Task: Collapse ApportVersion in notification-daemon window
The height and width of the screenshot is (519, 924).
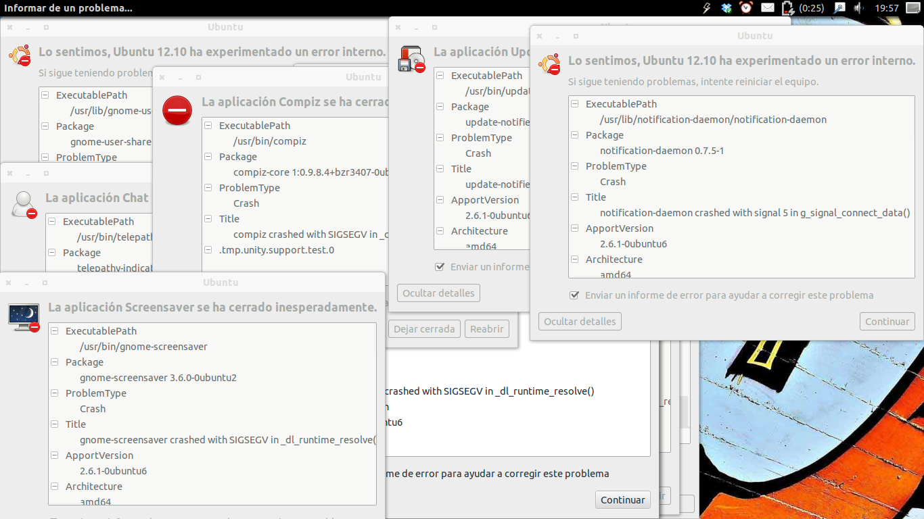Action: 575,228
